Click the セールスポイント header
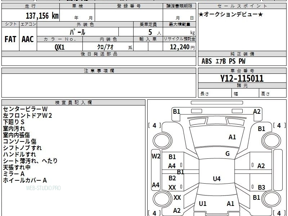 click(x=242, y=6)
